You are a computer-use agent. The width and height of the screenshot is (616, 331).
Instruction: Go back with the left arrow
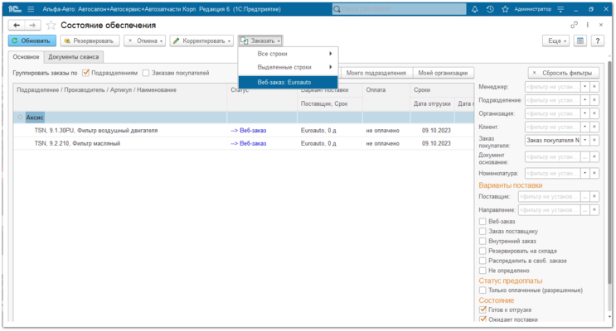17,25
